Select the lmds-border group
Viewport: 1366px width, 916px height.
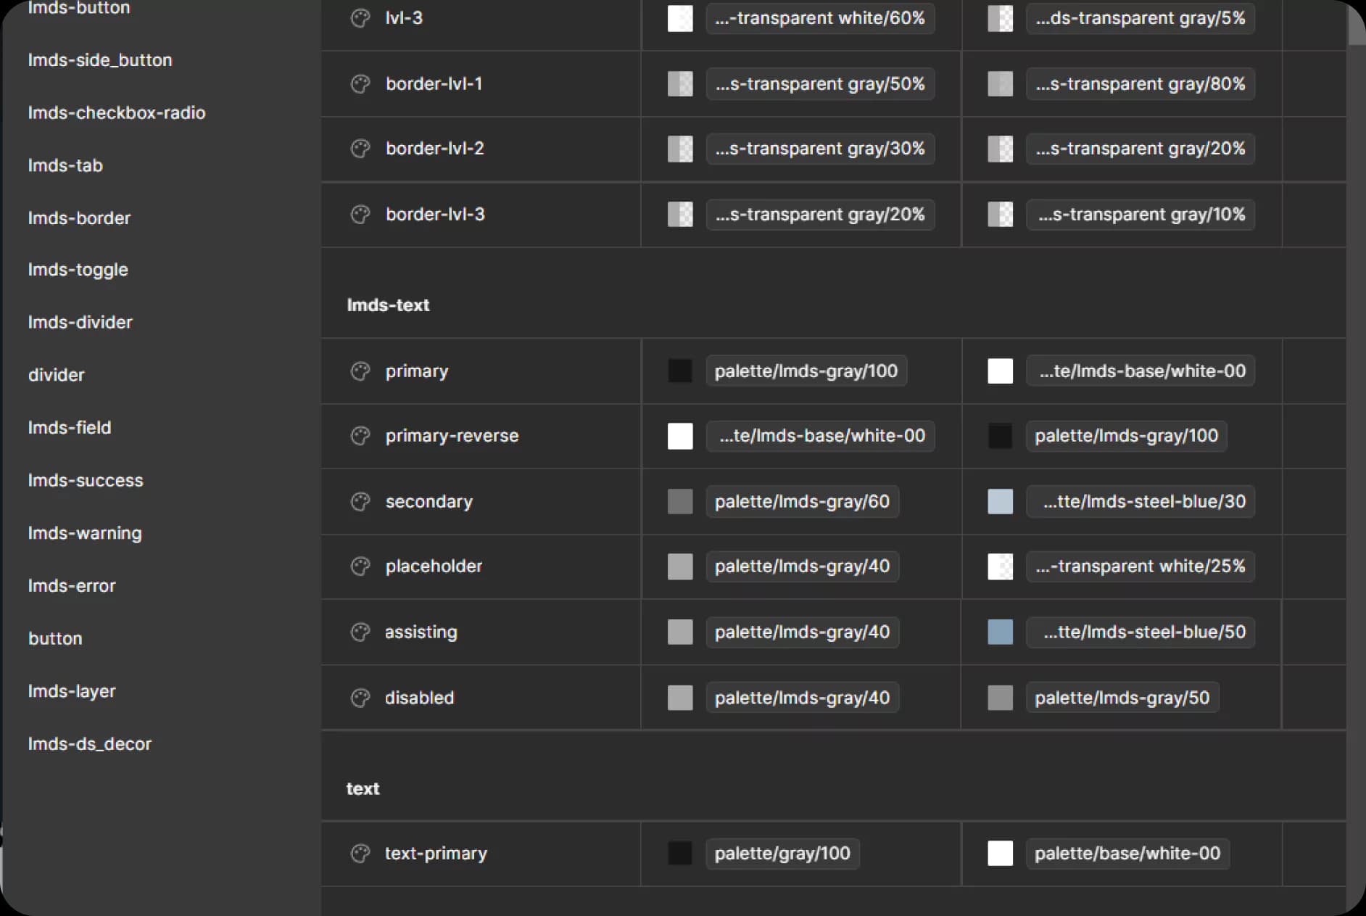[79, 218]
